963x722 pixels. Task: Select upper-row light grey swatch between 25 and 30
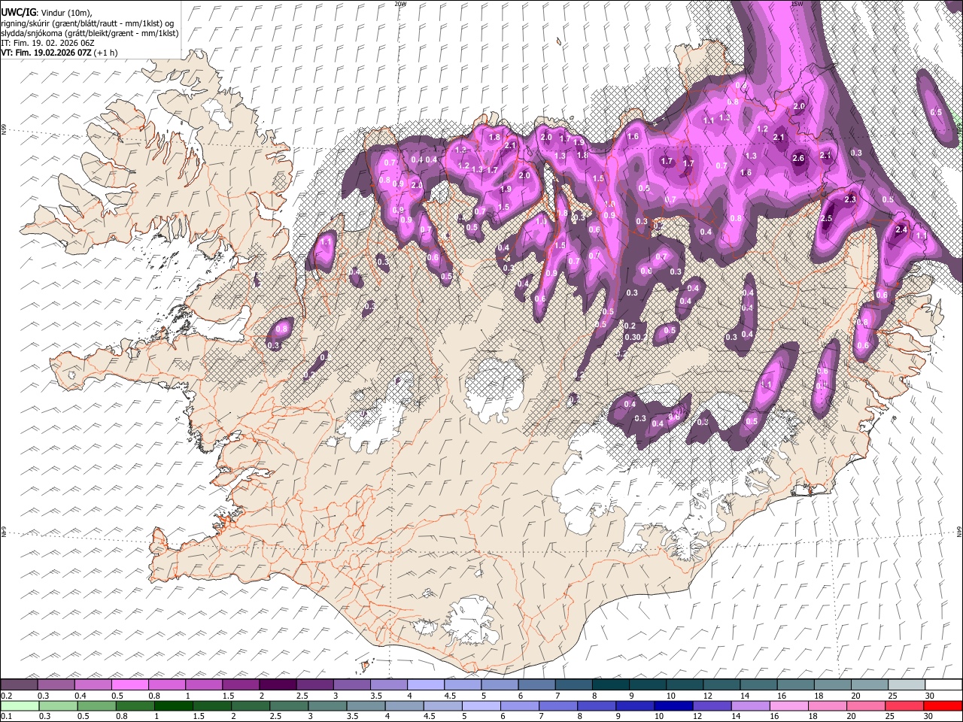907,685
